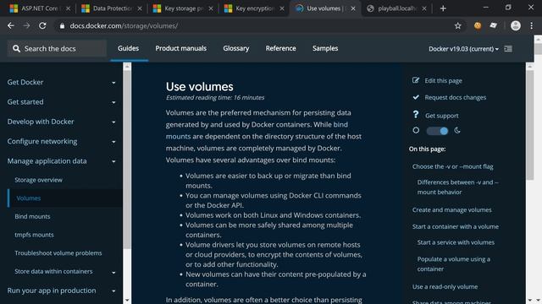This screenshot has height=304, width=542.
Task: Open the white tag-shaped extension icon in the toolbar
Action: point(493,26)
